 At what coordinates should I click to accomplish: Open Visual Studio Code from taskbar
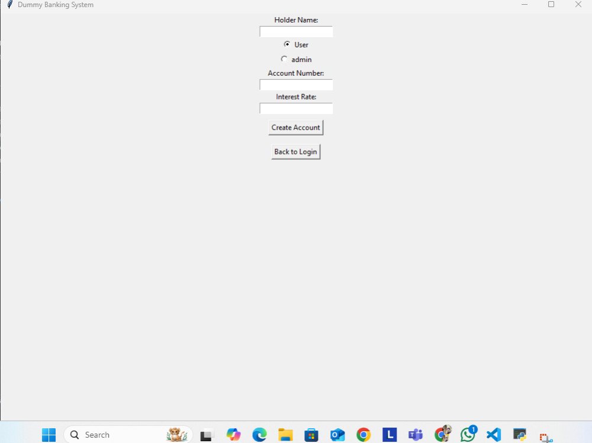tap(494, 435)
